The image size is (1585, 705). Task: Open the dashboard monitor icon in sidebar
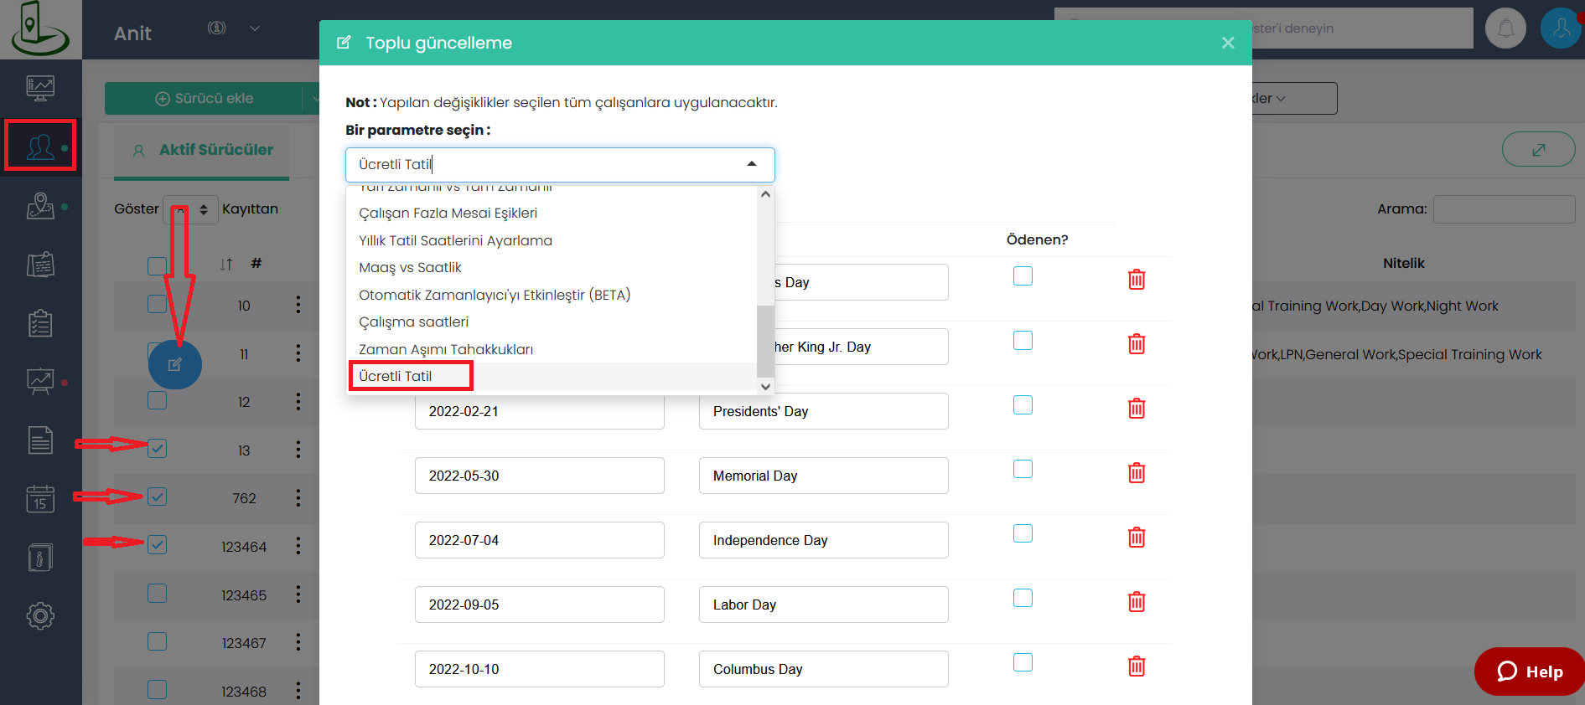coord(39,87)
